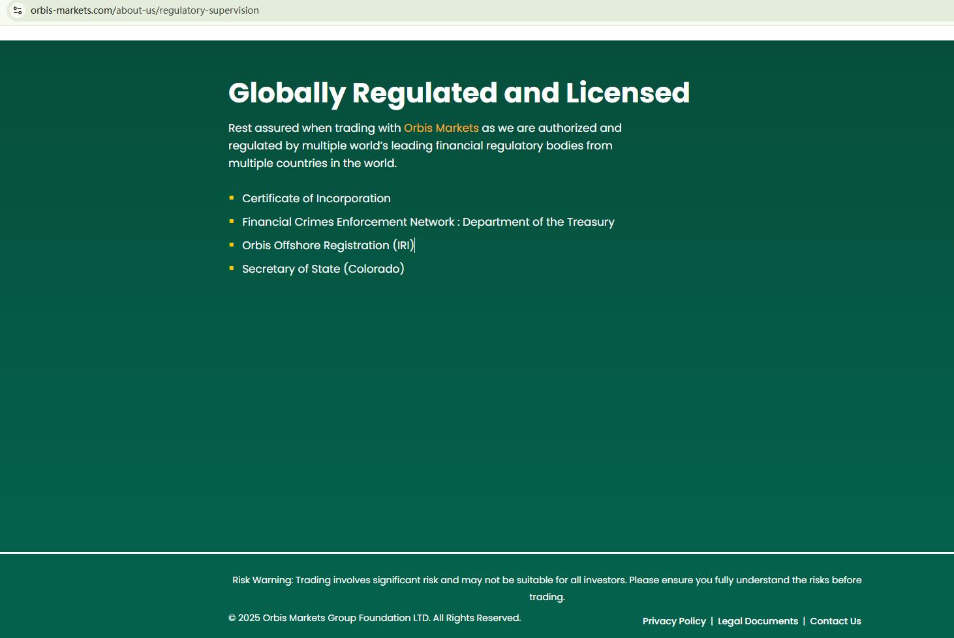Select Financial Crimes Enforcement Network entry

click(x=428, y=222)
